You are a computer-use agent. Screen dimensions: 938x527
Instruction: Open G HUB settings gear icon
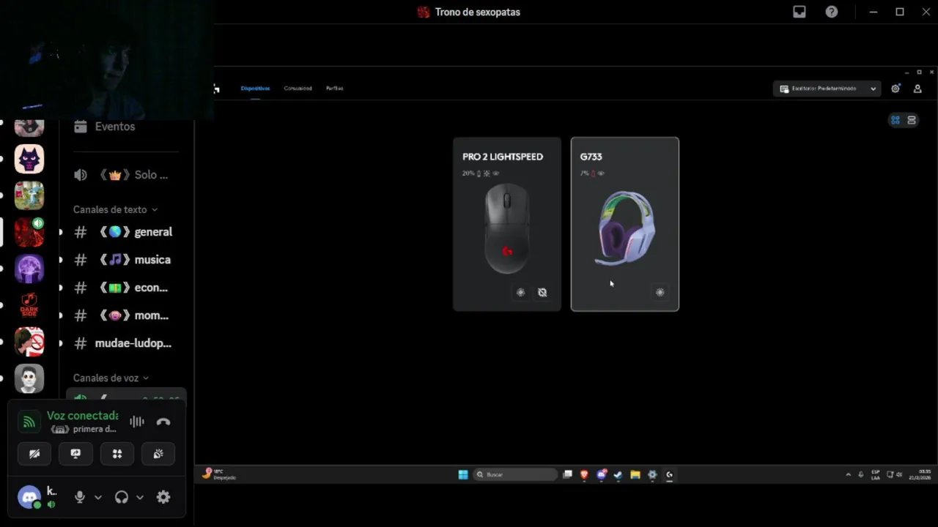click(895, 89)
